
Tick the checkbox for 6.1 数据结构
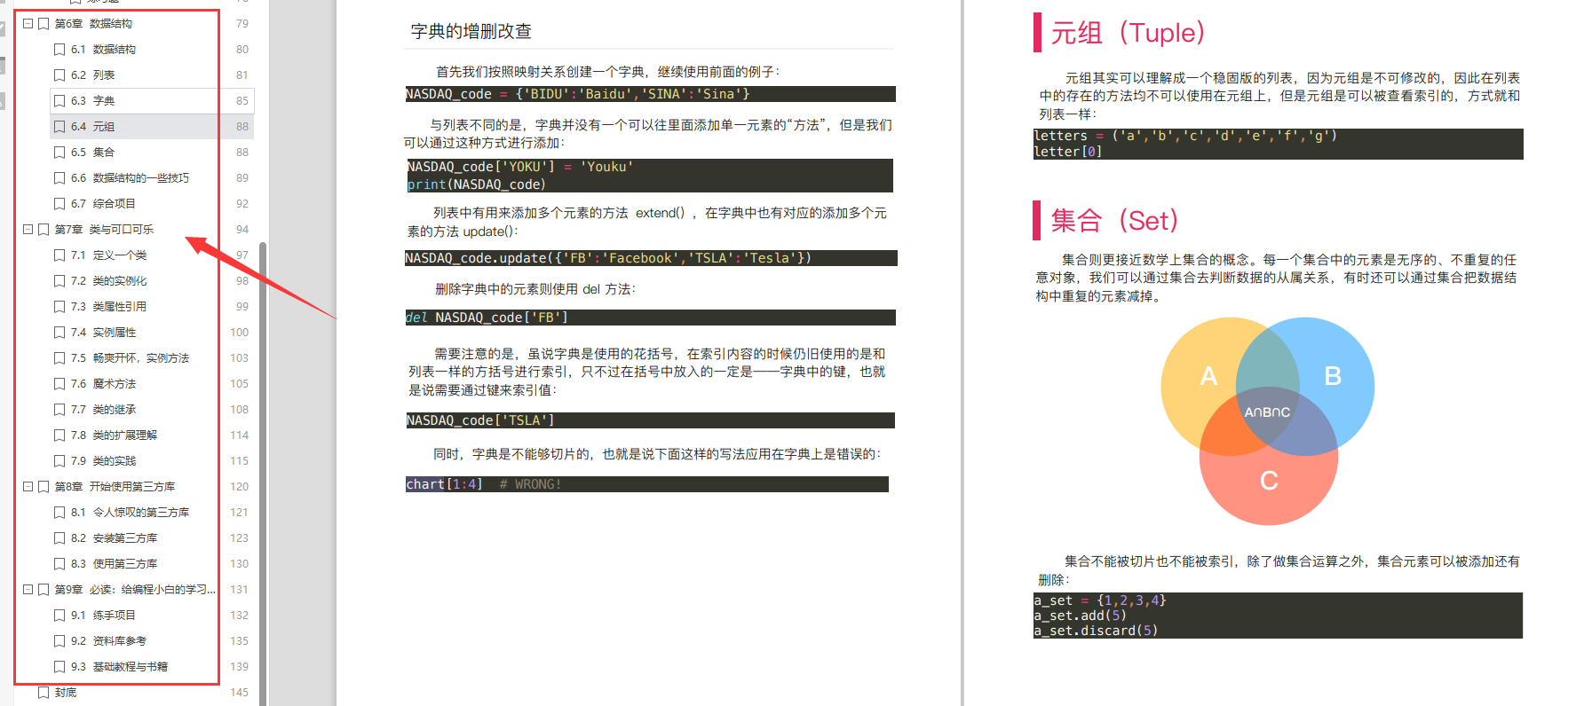point(59,50)
